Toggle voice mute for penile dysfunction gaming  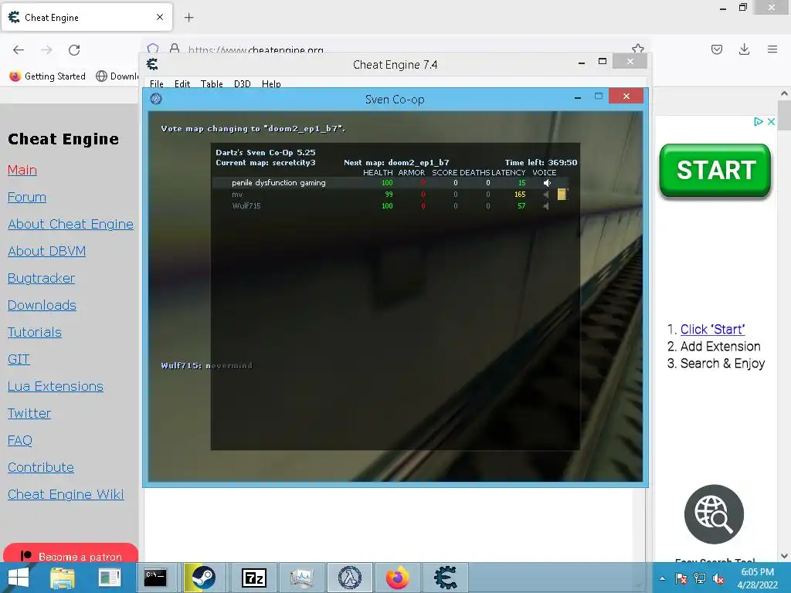point(547,183)
